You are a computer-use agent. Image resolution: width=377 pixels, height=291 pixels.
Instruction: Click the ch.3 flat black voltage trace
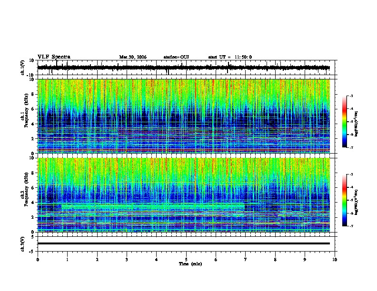(x=183, y=243)
